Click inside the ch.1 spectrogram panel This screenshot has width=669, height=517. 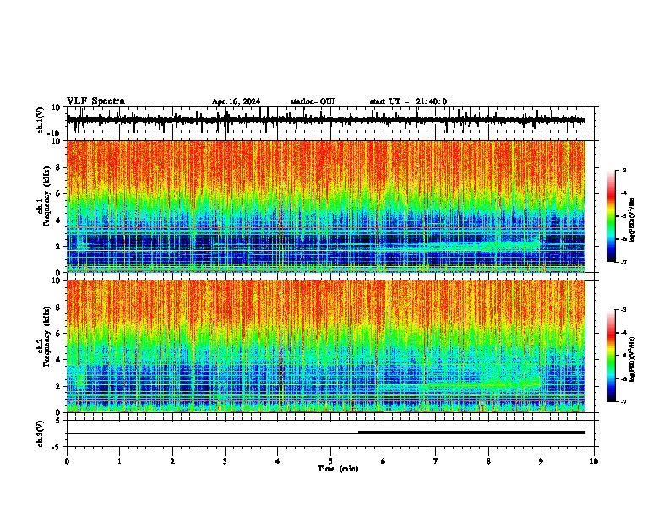coord(326,206)
